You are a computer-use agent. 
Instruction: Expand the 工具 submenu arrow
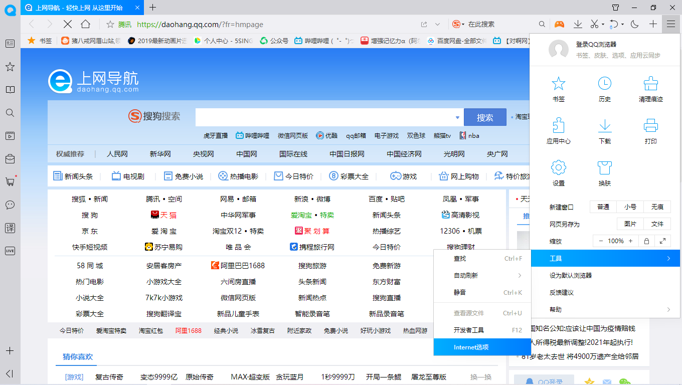tap(669, 259)
